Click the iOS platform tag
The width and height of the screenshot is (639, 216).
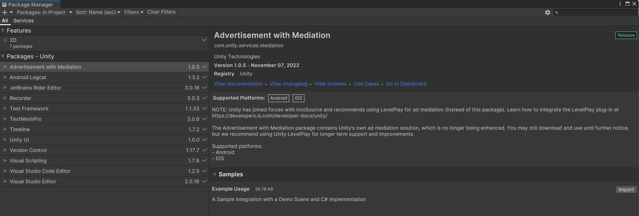click(298, 98)
